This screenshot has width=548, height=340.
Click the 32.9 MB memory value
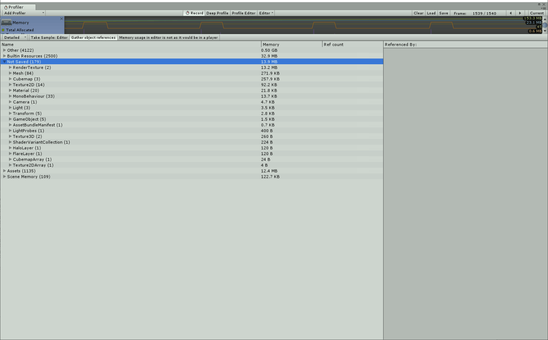[269, 56]
